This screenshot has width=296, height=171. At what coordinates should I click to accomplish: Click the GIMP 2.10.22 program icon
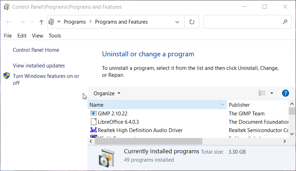point(93,113)
